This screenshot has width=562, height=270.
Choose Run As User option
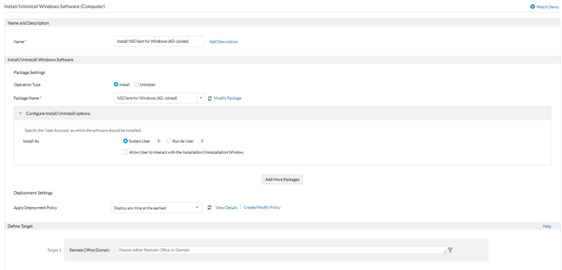(x=169, y=141)
